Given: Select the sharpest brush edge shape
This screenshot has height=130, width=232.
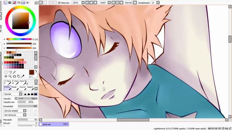Looking at the screenshot, I should coord(25,94).
